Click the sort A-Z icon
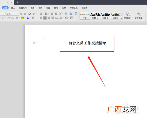 66,14
